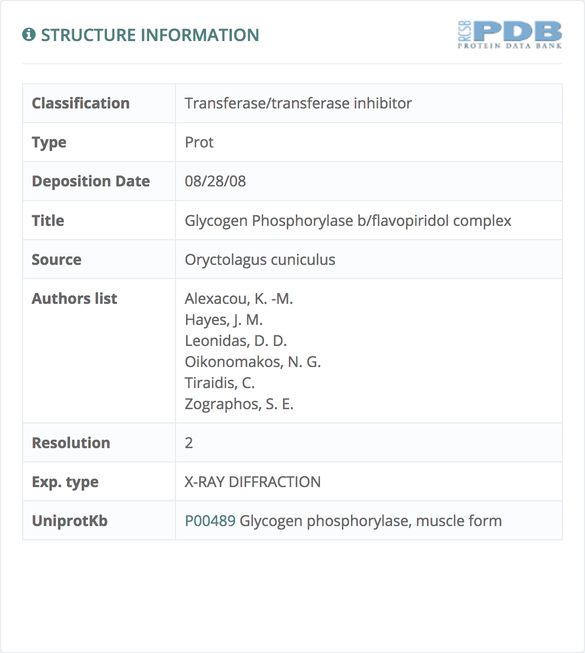Click the deposition date 08/28/08

pos(216,181)
